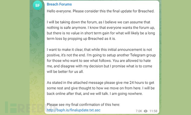Click the eye views icon
The image size is (191, 115).
(145, 111)
